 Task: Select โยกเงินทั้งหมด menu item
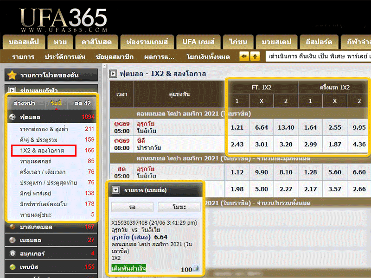[208, 57]
